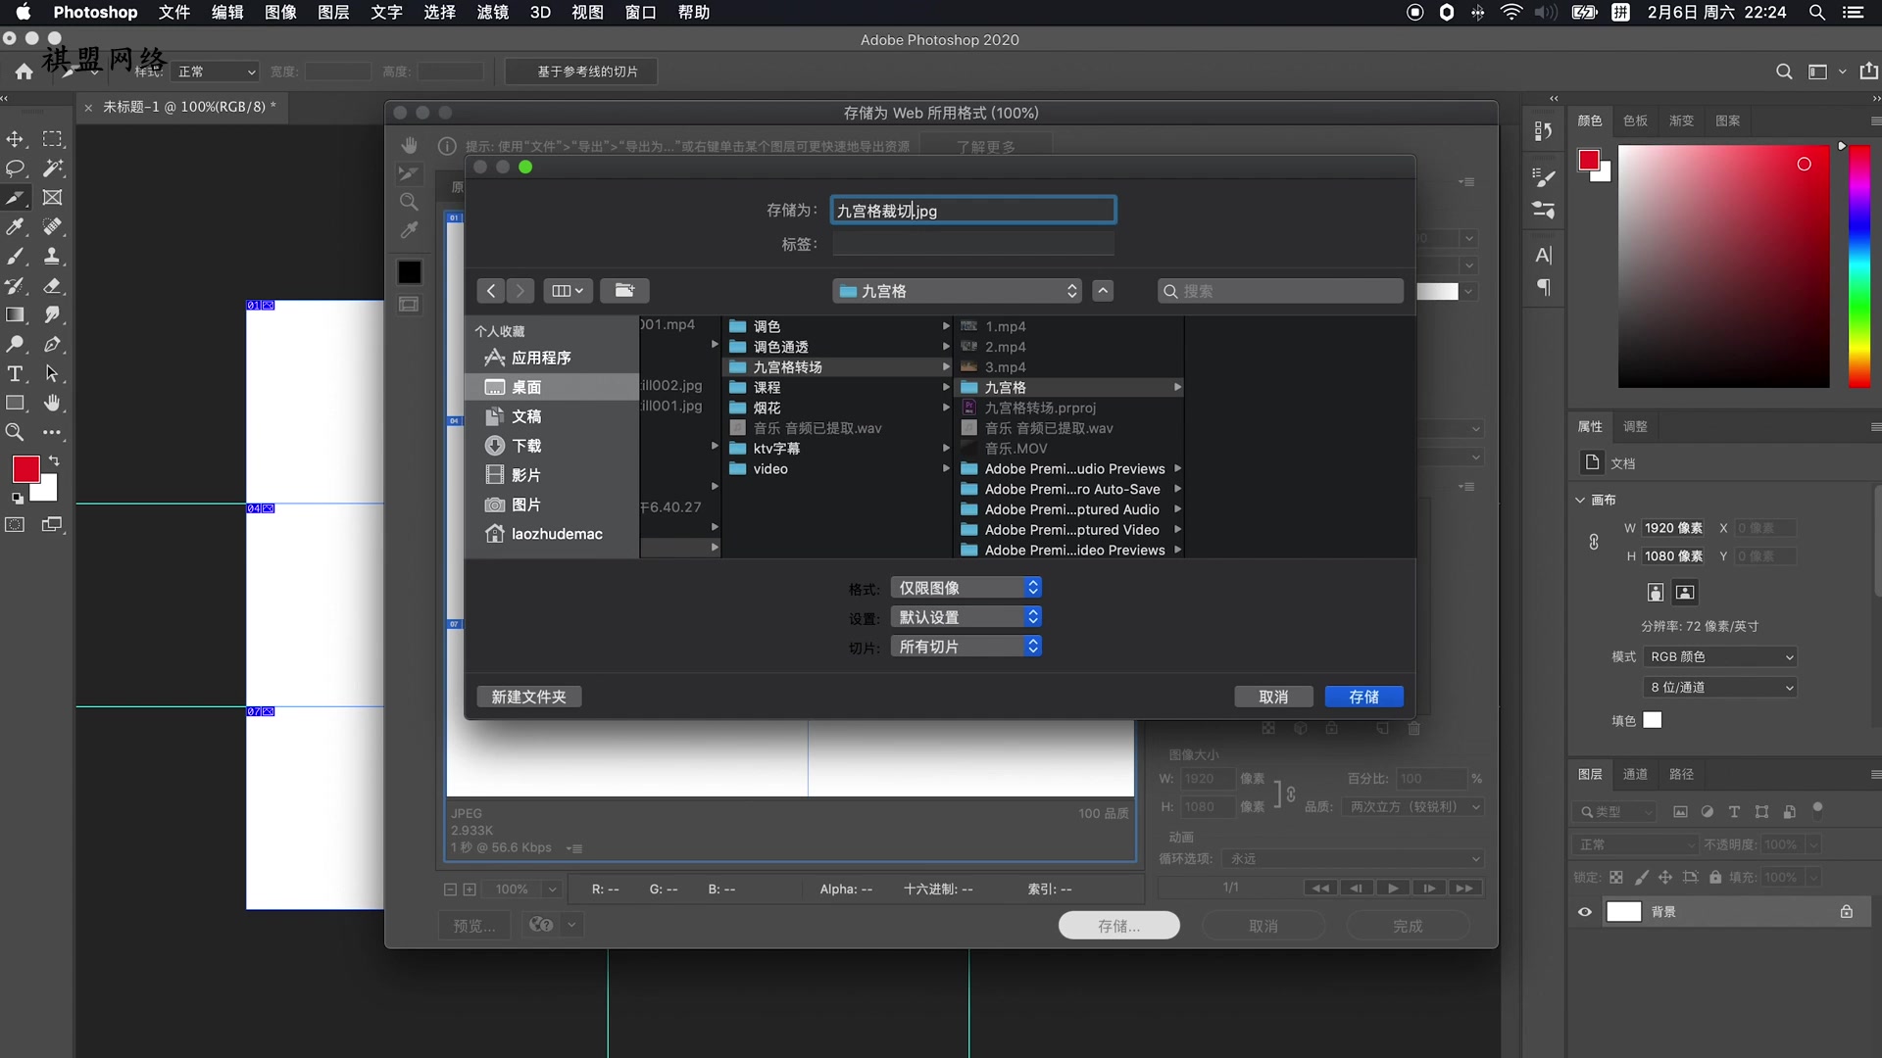Toggle Quick Mask mode
The image size is (1882, 1058).
[16, 525]
